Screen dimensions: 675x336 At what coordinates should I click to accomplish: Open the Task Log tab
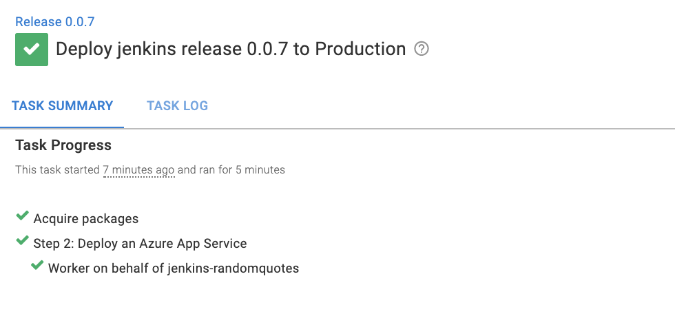[x=177, y=106]
